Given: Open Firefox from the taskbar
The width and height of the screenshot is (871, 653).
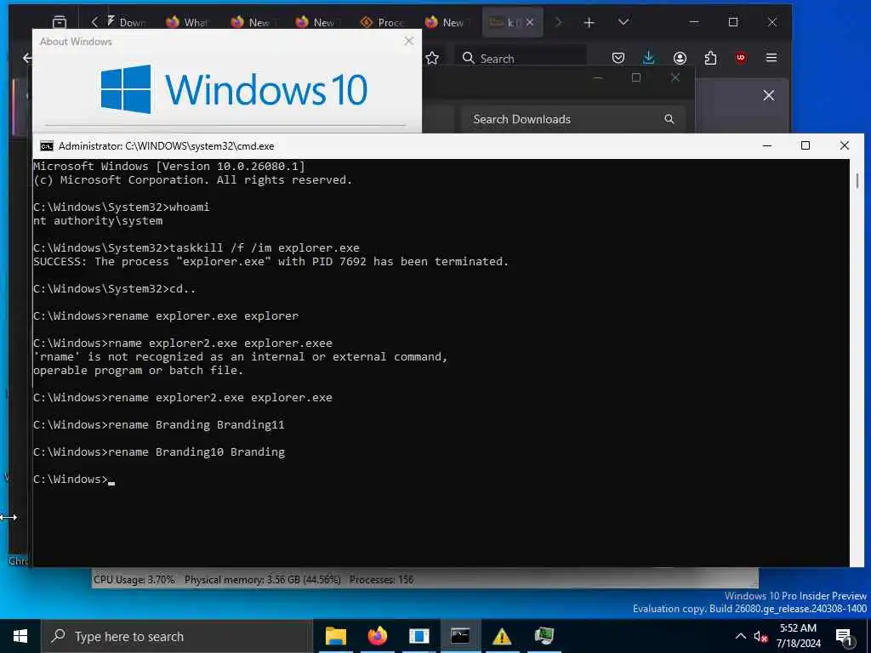Looking at the screenshot, I should click(377, 636).
